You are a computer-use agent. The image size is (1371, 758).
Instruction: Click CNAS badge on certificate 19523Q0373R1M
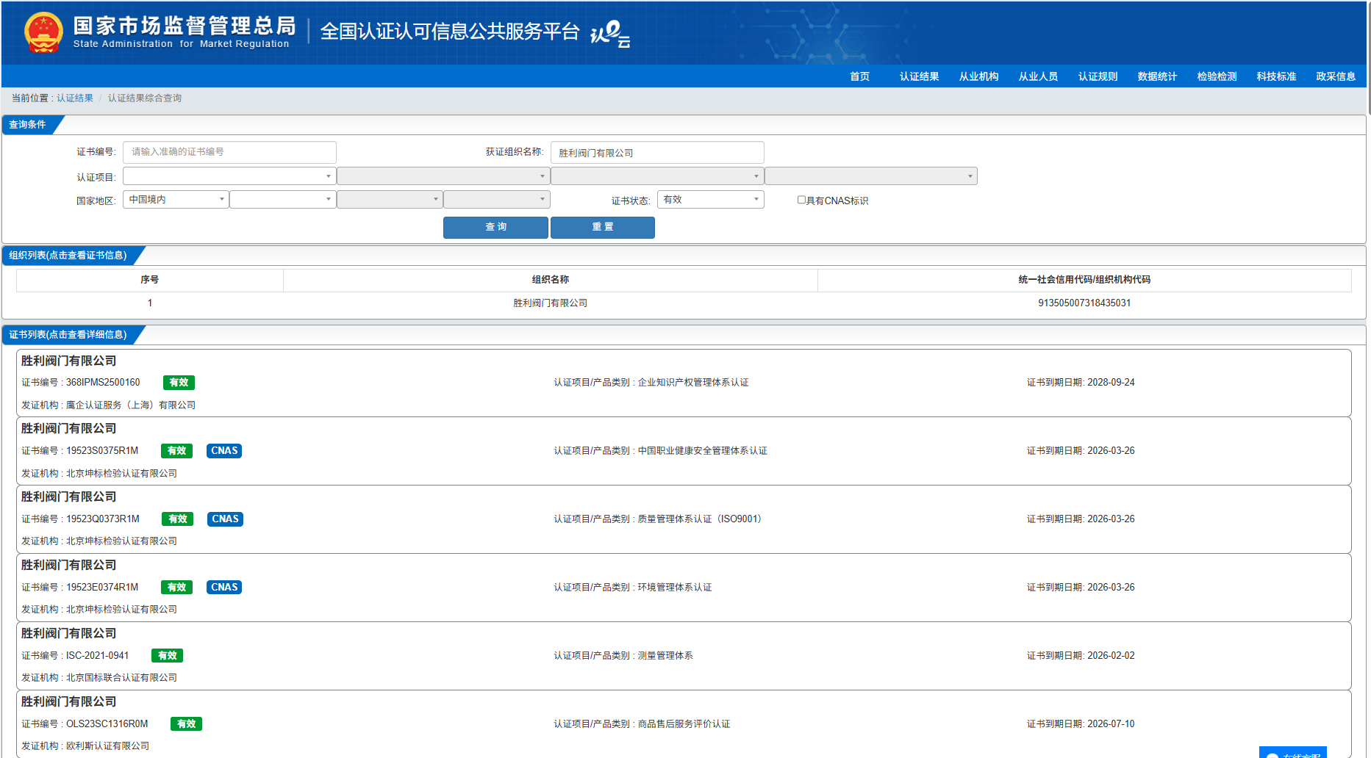[225, 519]
